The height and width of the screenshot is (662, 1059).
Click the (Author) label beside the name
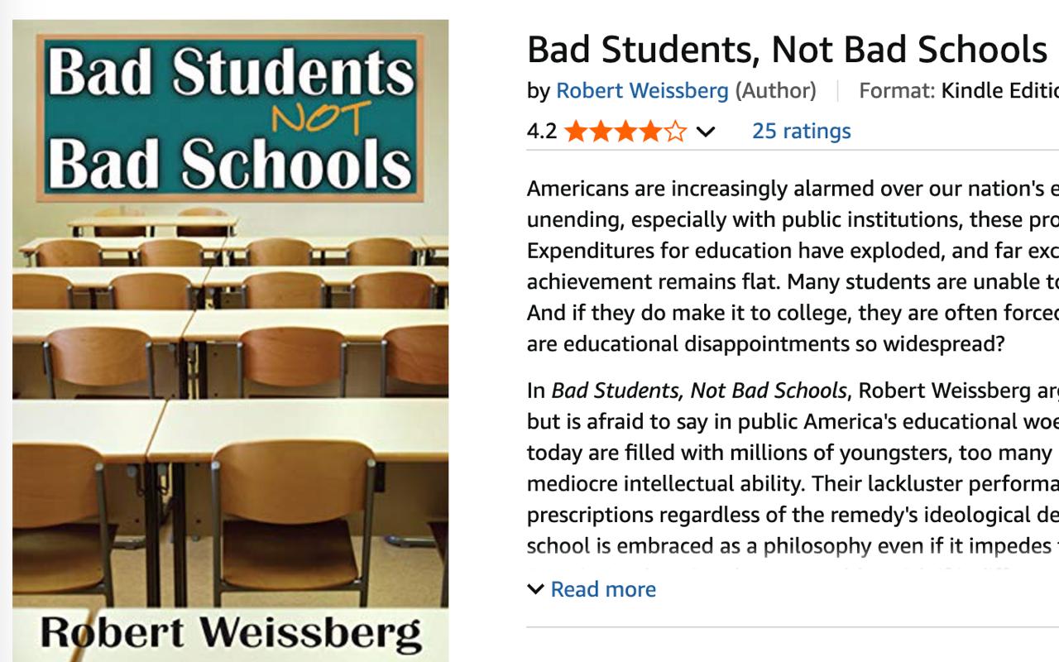[x=775, y=91]
